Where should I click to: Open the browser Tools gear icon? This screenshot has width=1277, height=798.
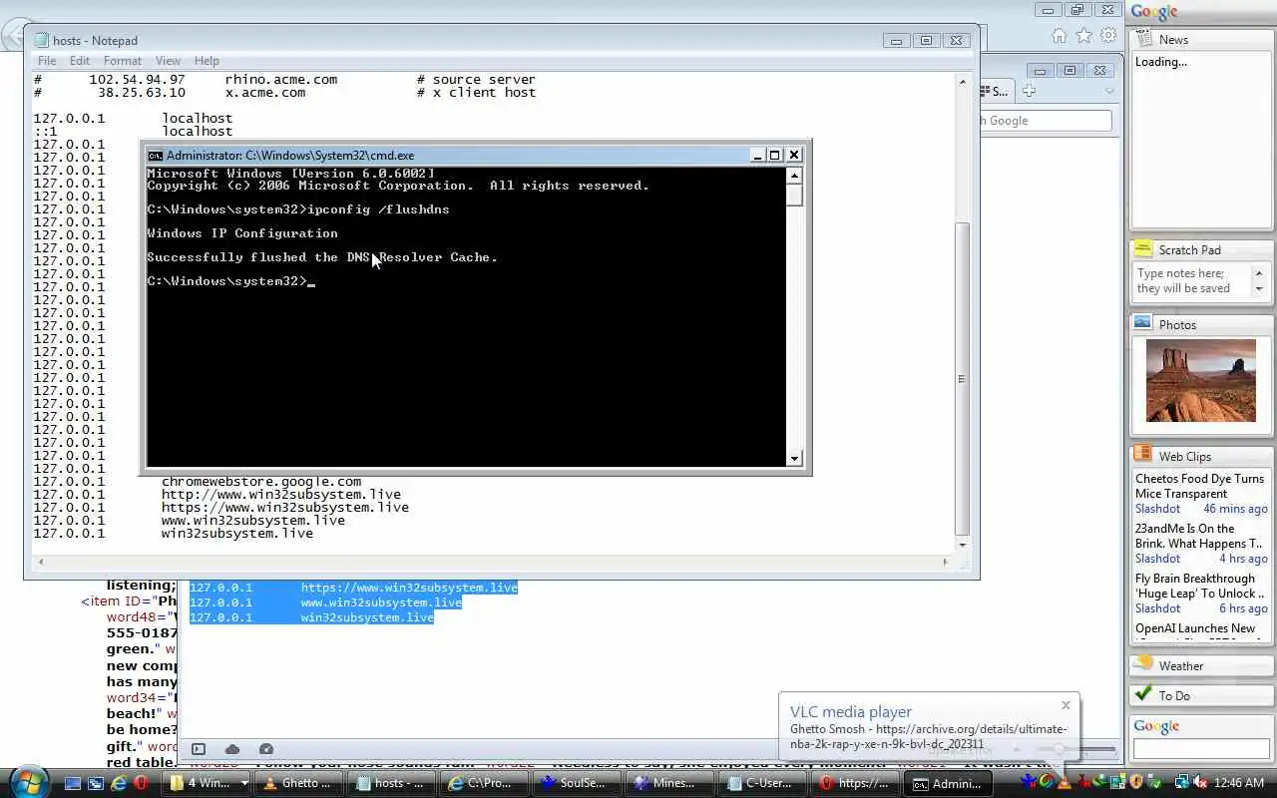coord(1108,36)
